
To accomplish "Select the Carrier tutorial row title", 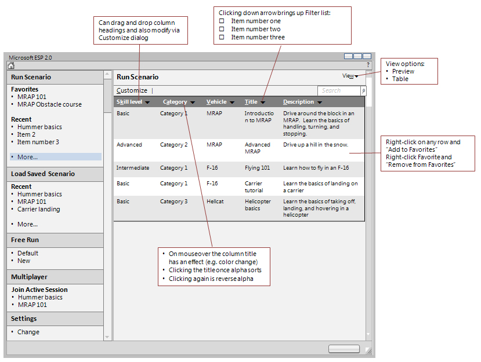I will (x=254, y=187).
